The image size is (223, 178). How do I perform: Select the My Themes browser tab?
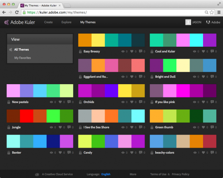40,6
